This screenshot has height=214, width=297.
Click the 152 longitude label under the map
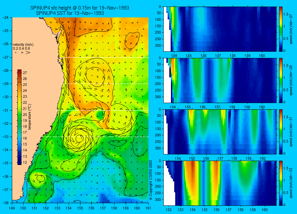point(46,208)
